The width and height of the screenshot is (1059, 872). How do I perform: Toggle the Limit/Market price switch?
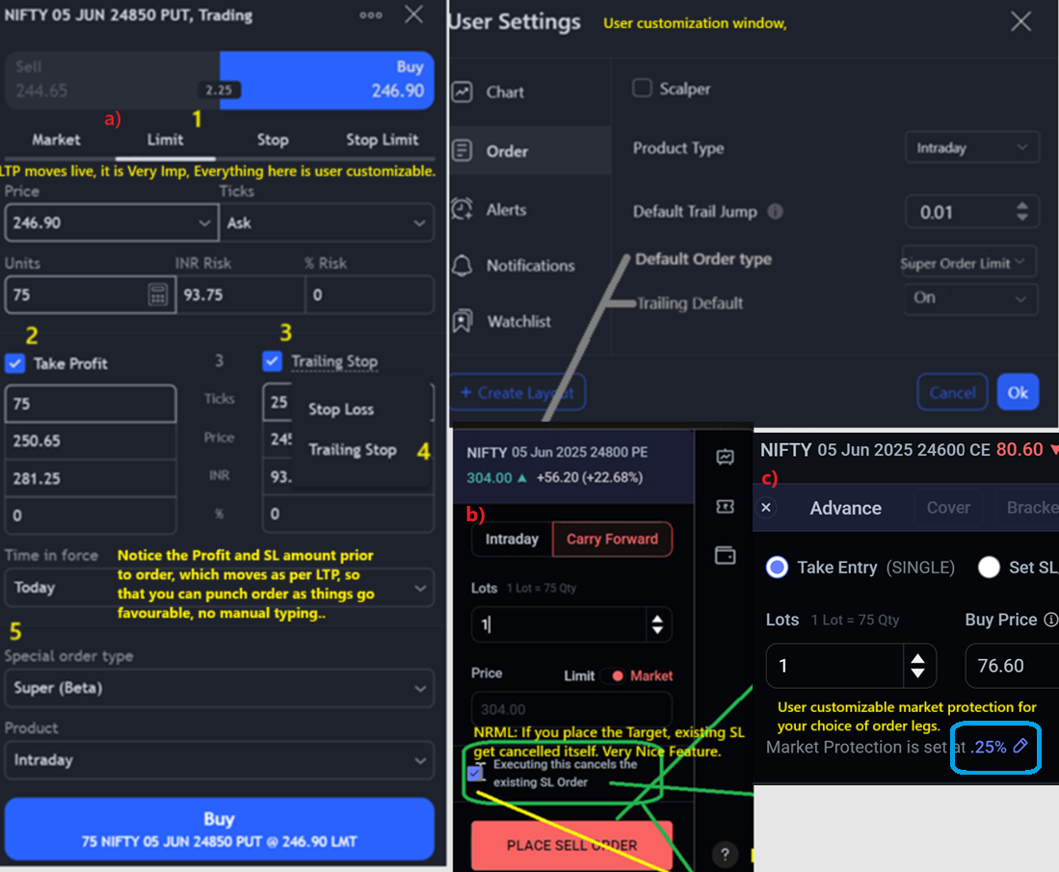612,675
